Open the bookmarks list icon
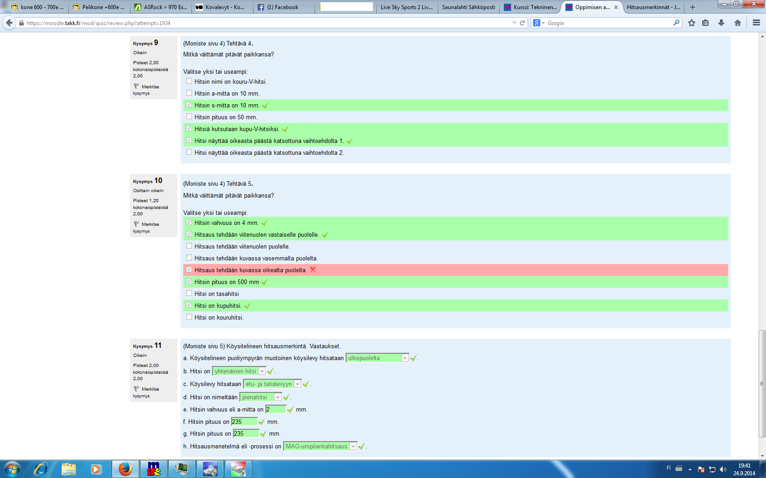This screenshot has width=766, height=478. click(x=705, y=23)
